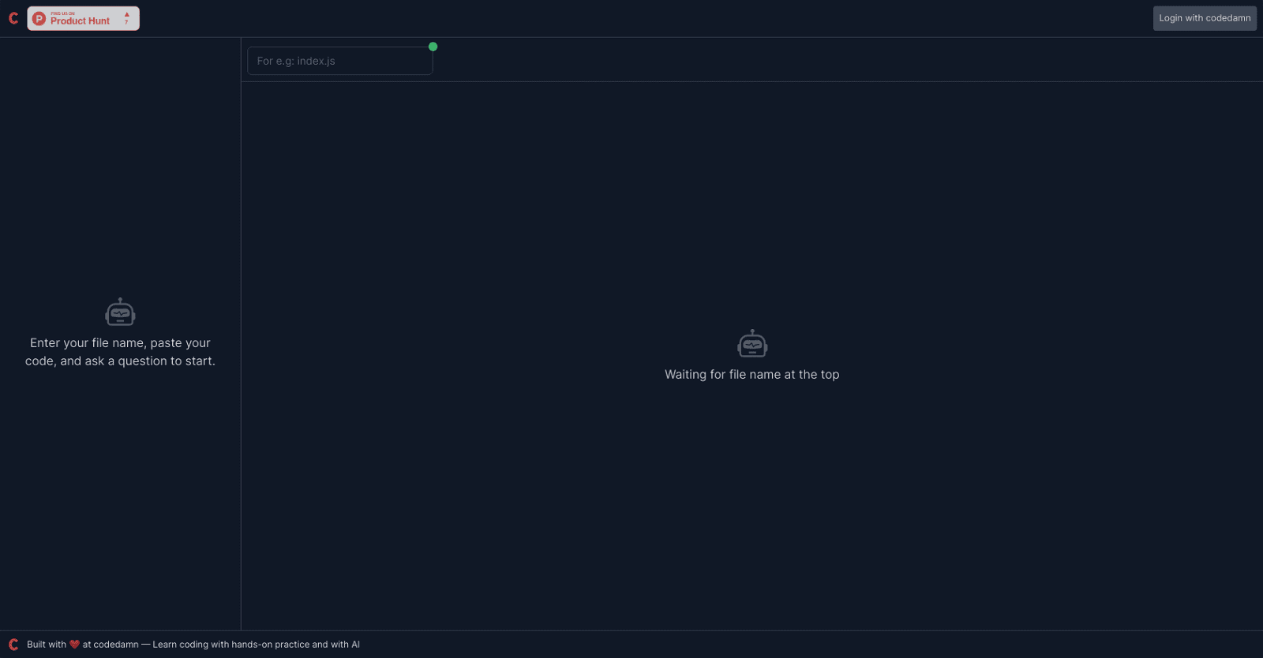Open the Product Hunt badge

84,18
